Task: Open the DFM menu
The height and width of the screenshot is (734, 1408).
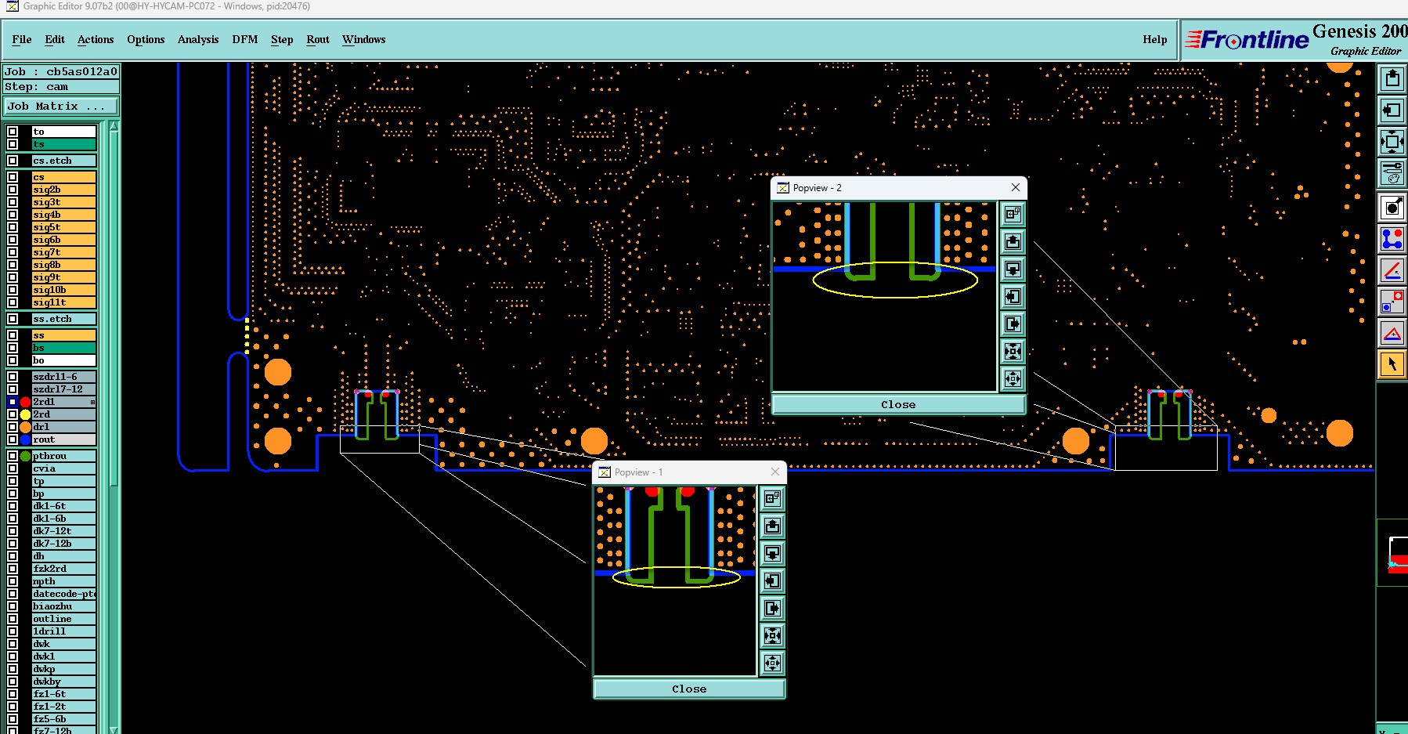Action: tap(245, 39)
